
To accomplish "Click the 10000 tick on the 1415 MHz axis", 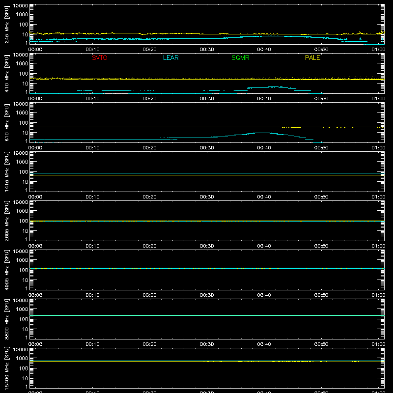I will coord(21,153).
